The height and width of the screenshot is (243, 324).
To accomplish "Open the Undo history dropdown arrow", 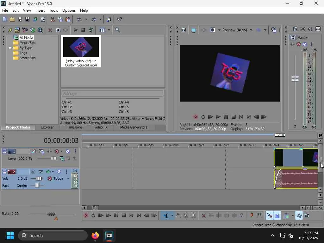I will pos(86,19).
